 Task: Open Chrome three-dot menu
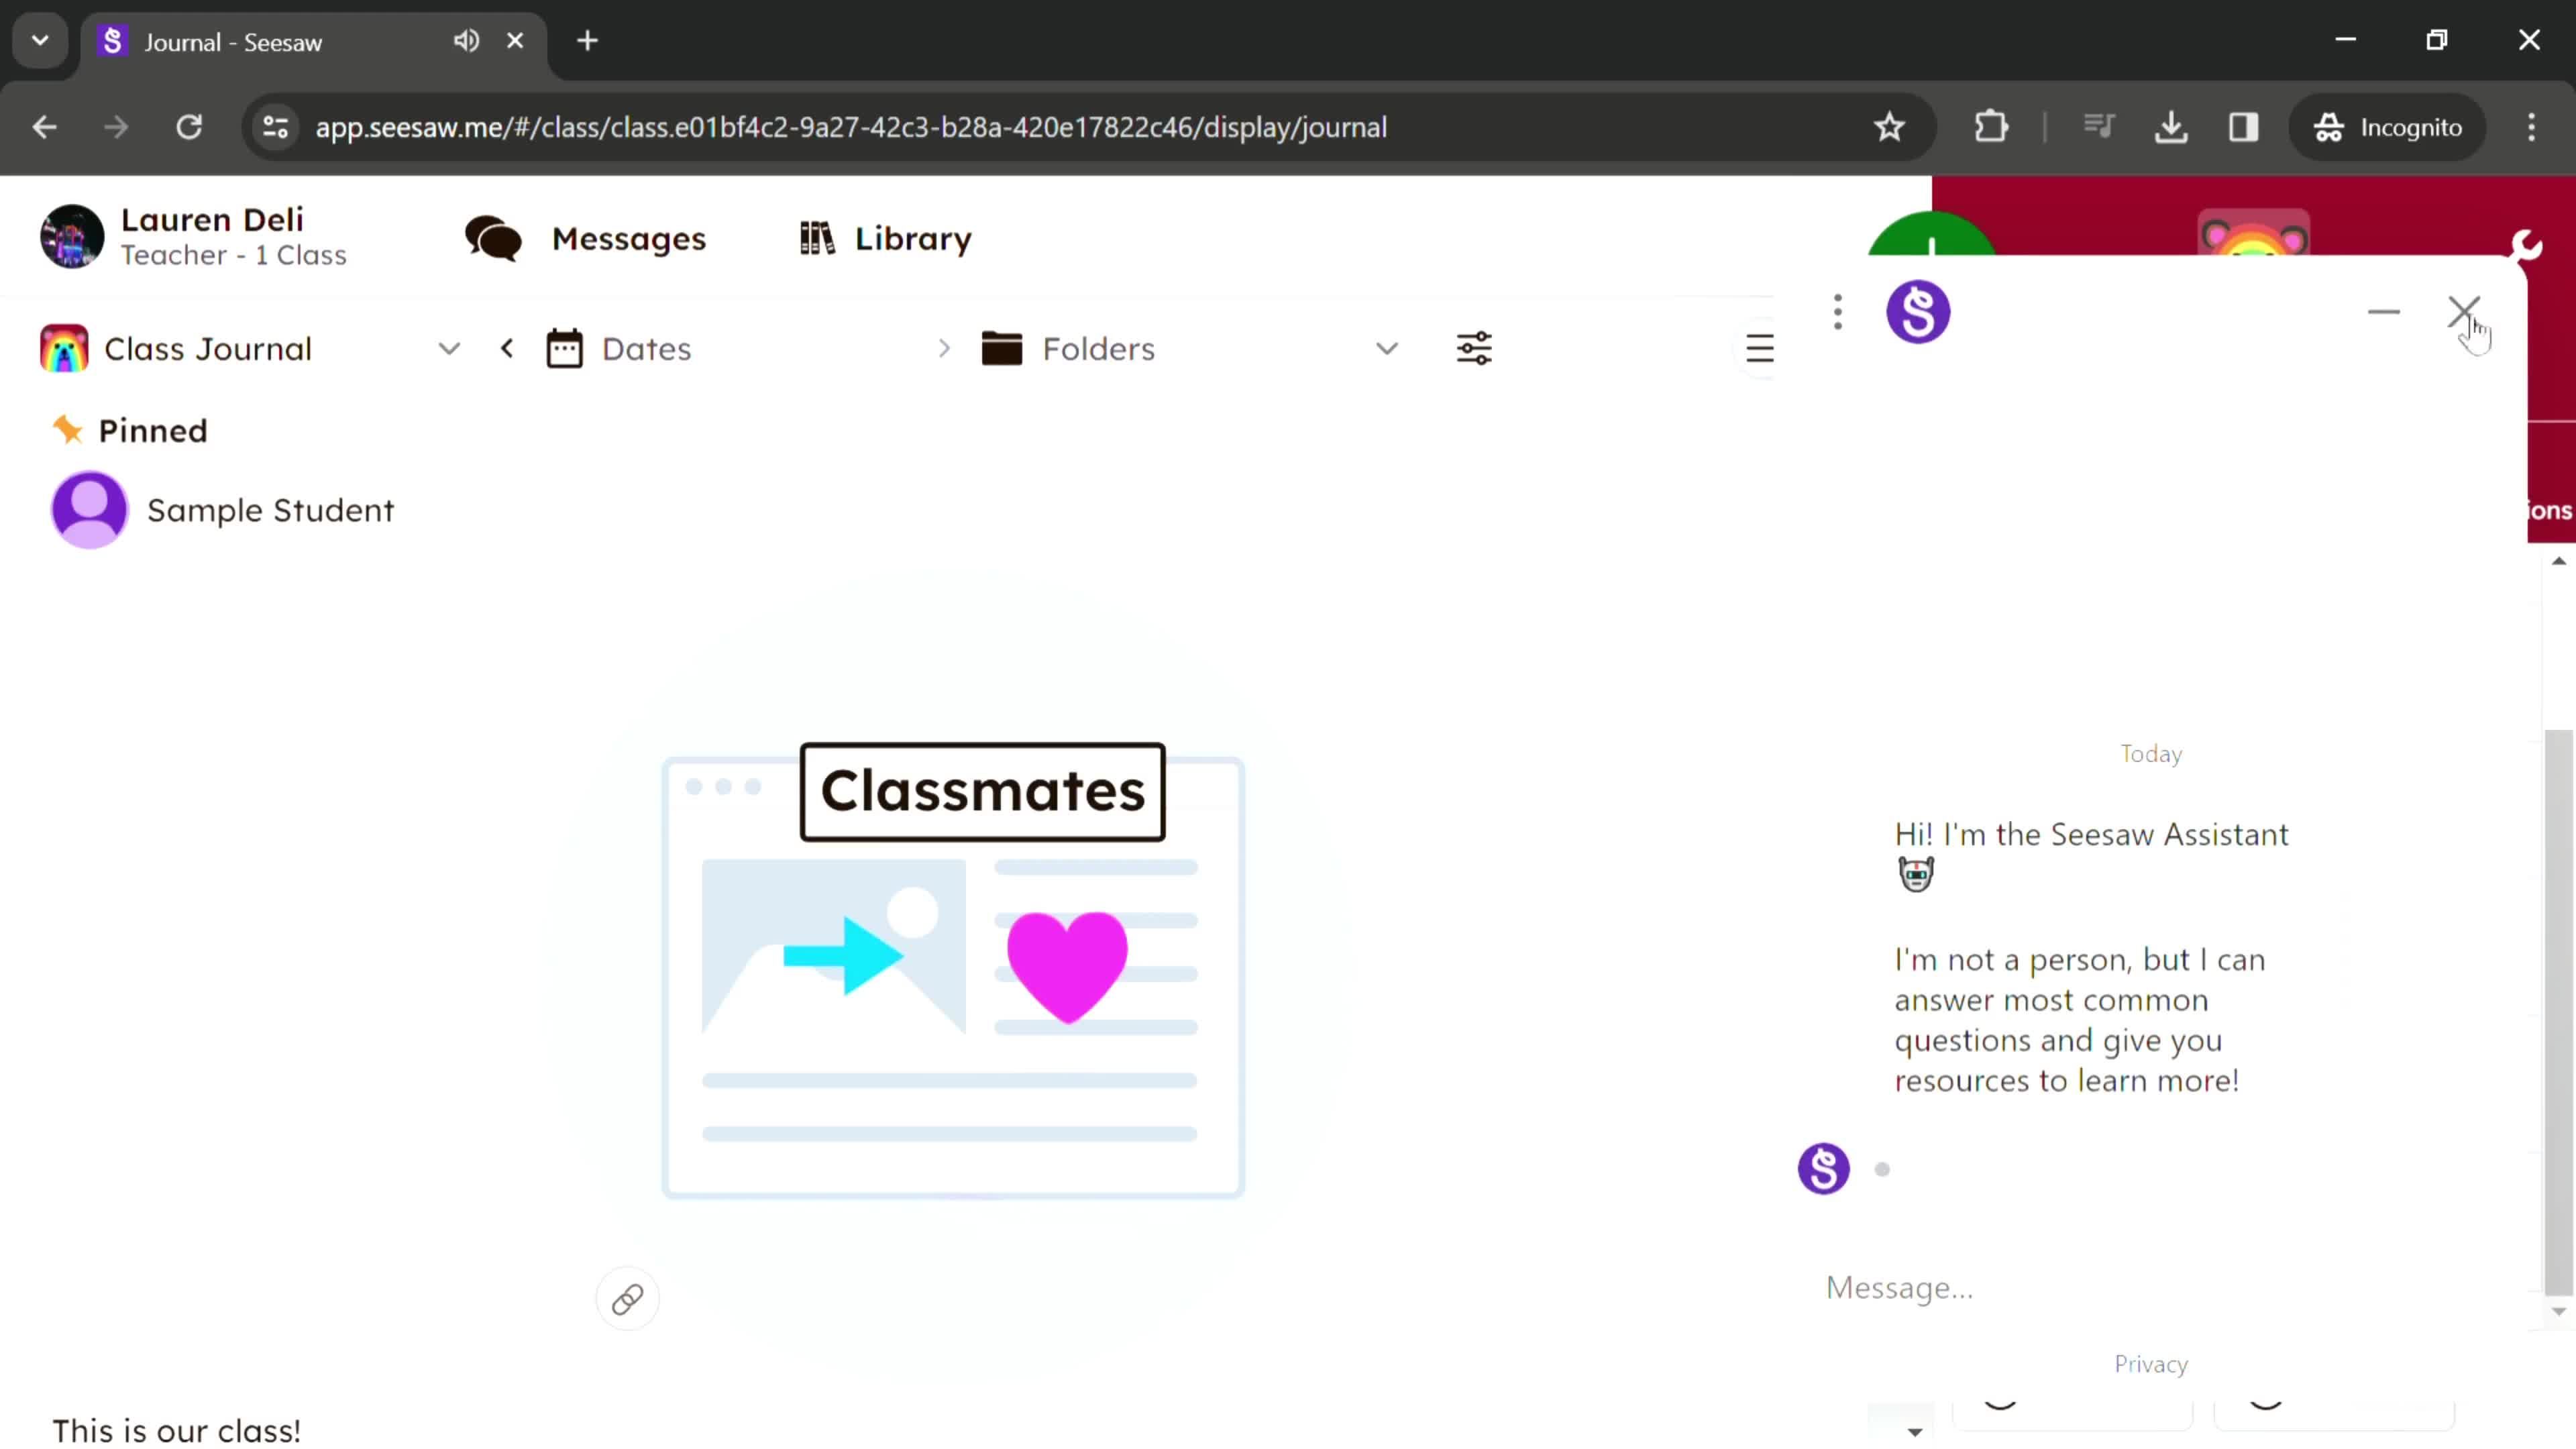point(2532,127)
